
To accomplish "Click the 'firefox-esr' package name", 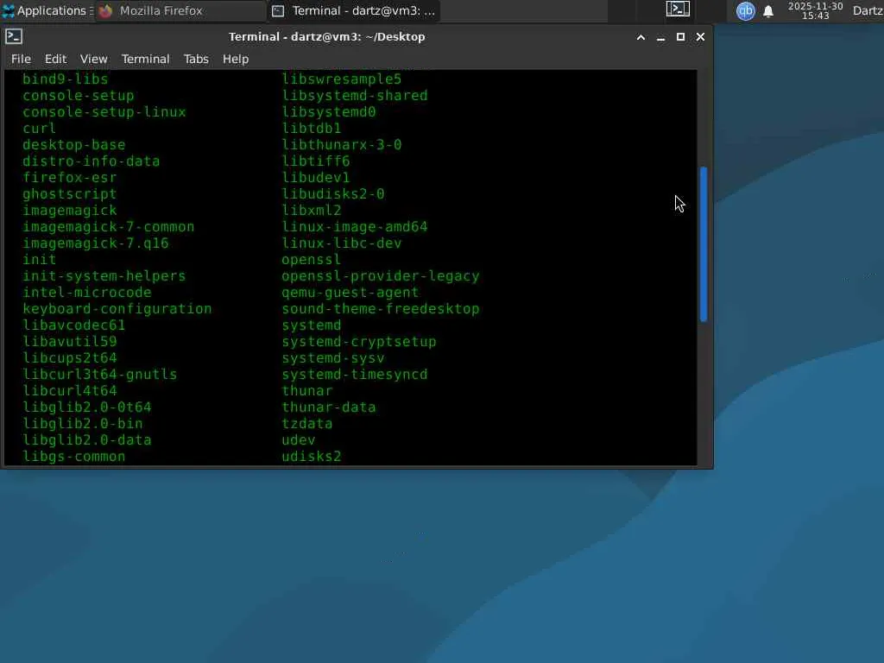I will click(69, 178).
